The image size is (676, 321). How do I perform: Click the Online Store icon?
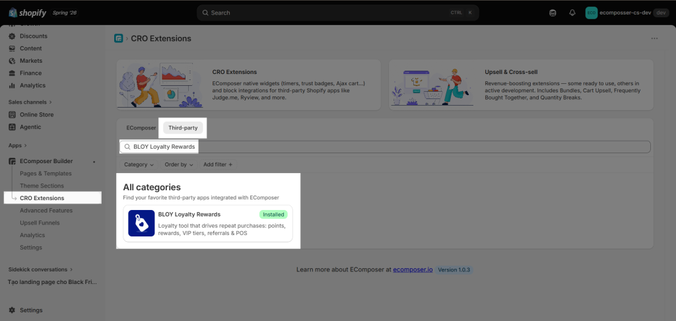pos(12,115)
